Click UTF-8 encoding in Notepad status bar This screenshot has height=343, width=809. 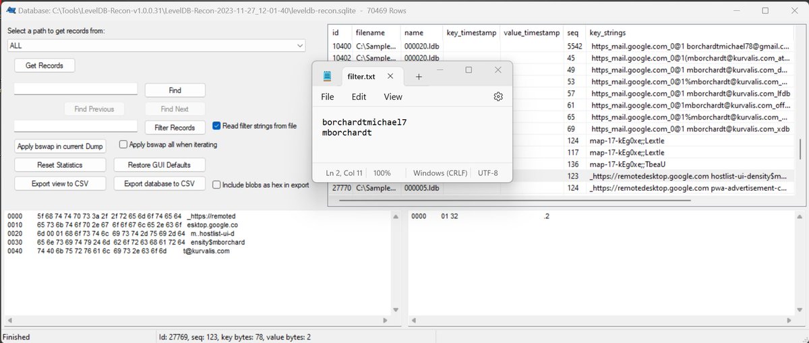pos(487,173)
